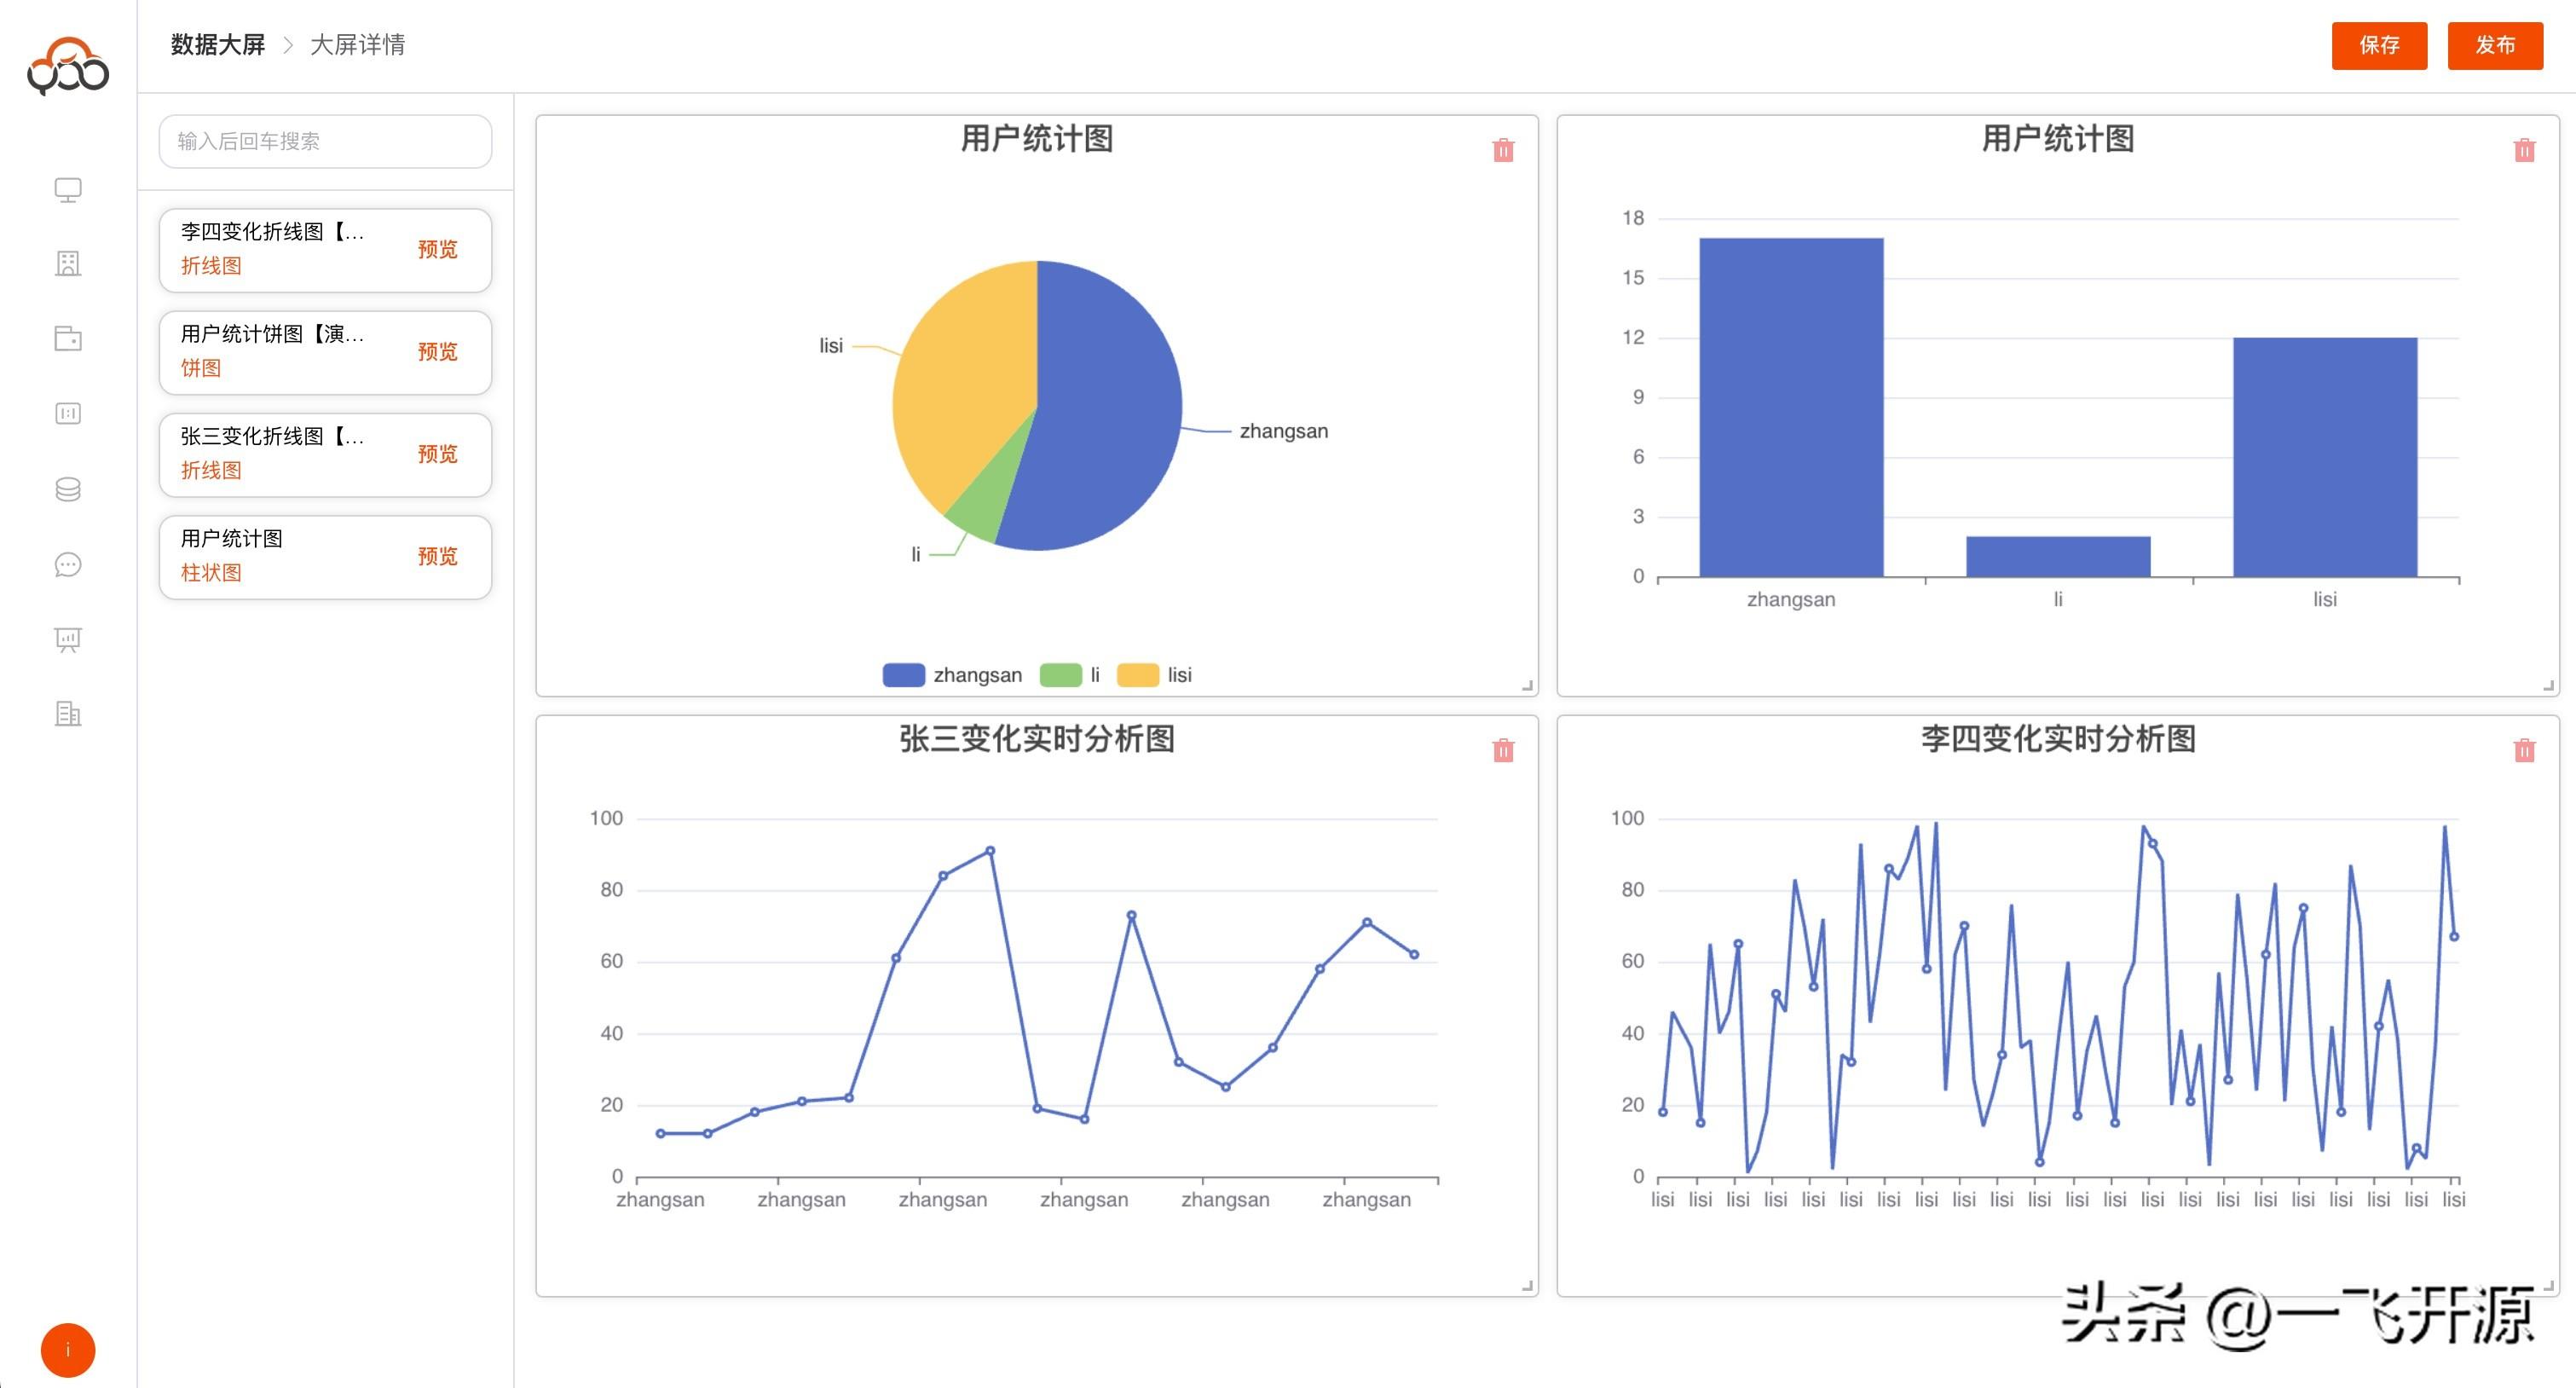2576x1388 pixels.
Task: Open the chat bubble icon in sidebar
Action: (x=68, y=565)
